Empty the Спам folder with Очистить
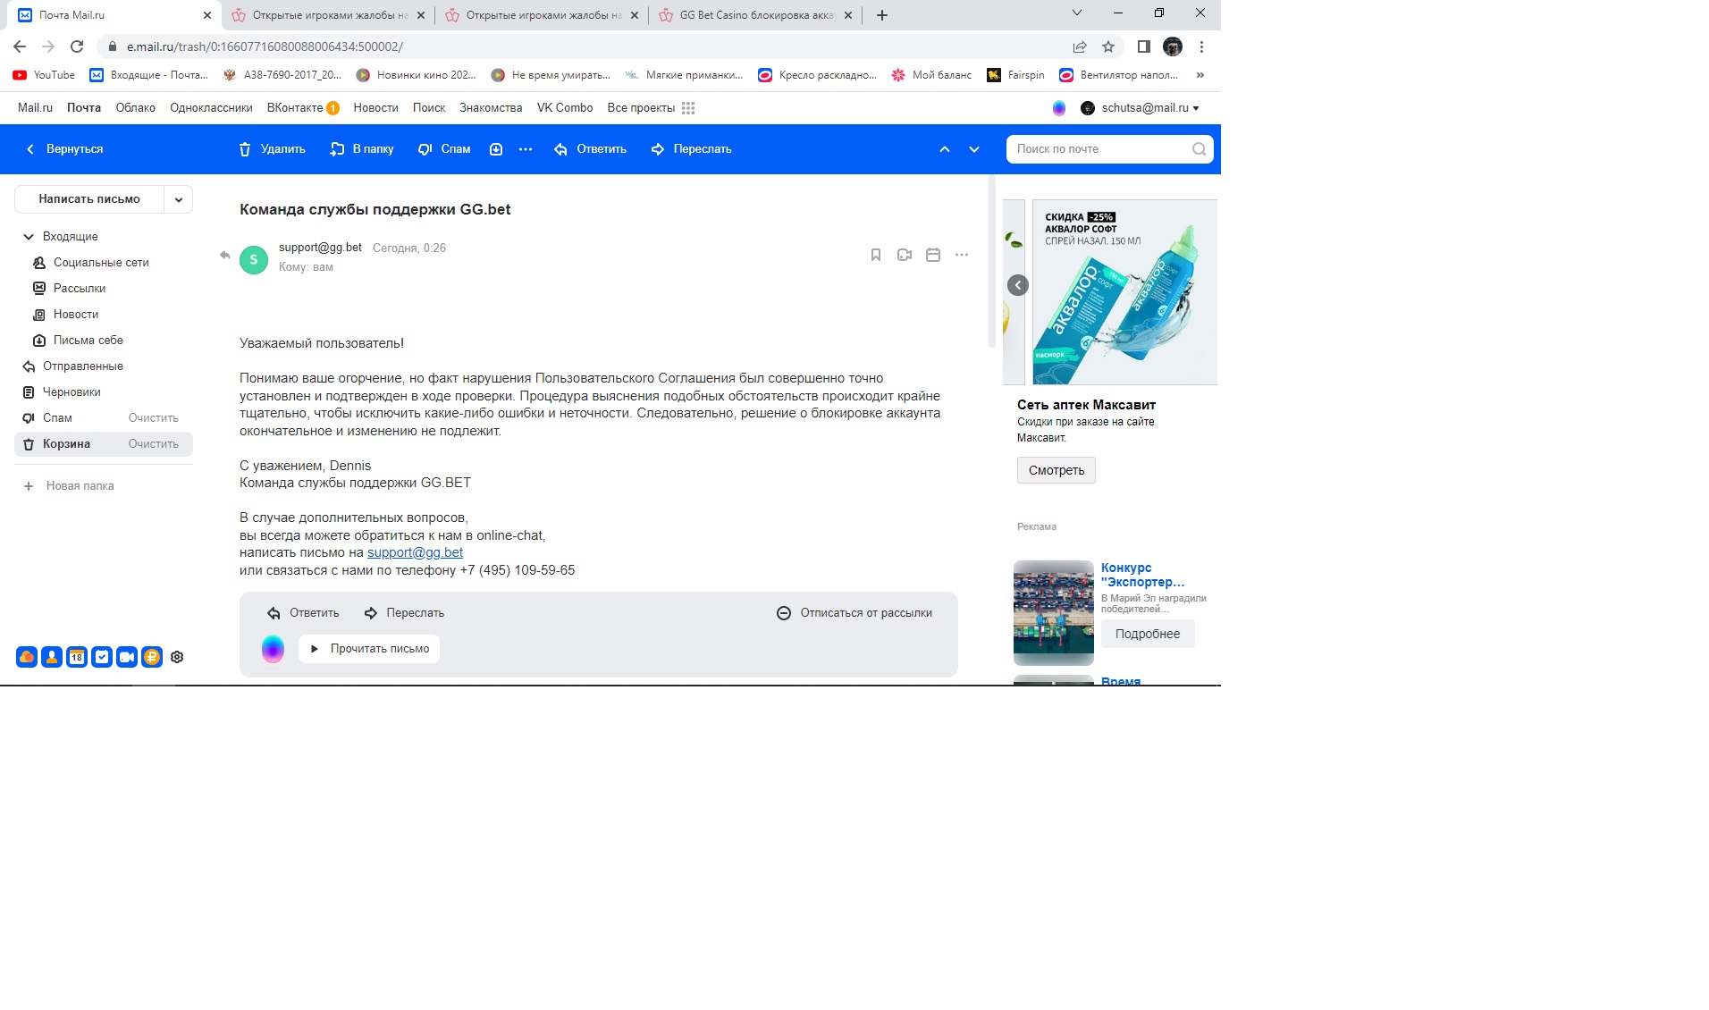1709x1010 pixels. click(154, 418)
